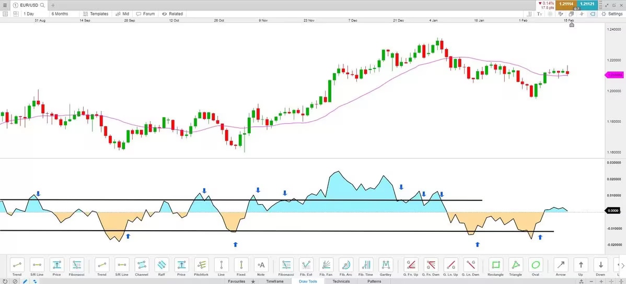This screenshot has width=626, height=284.
Task: Toggle the blue pencil draw mode
Action: tap(25, 281)
